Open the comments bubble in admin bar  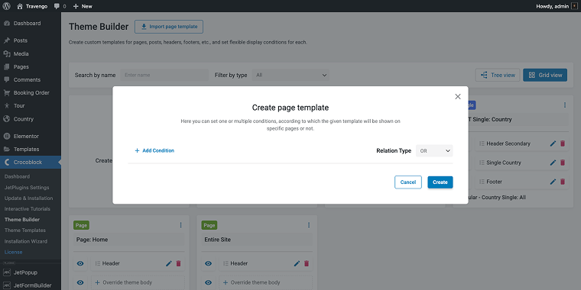(x=60, y=6)
